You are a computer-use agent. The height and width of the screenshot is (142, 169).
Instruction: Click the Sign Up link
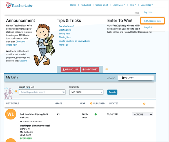pos(23,61)
